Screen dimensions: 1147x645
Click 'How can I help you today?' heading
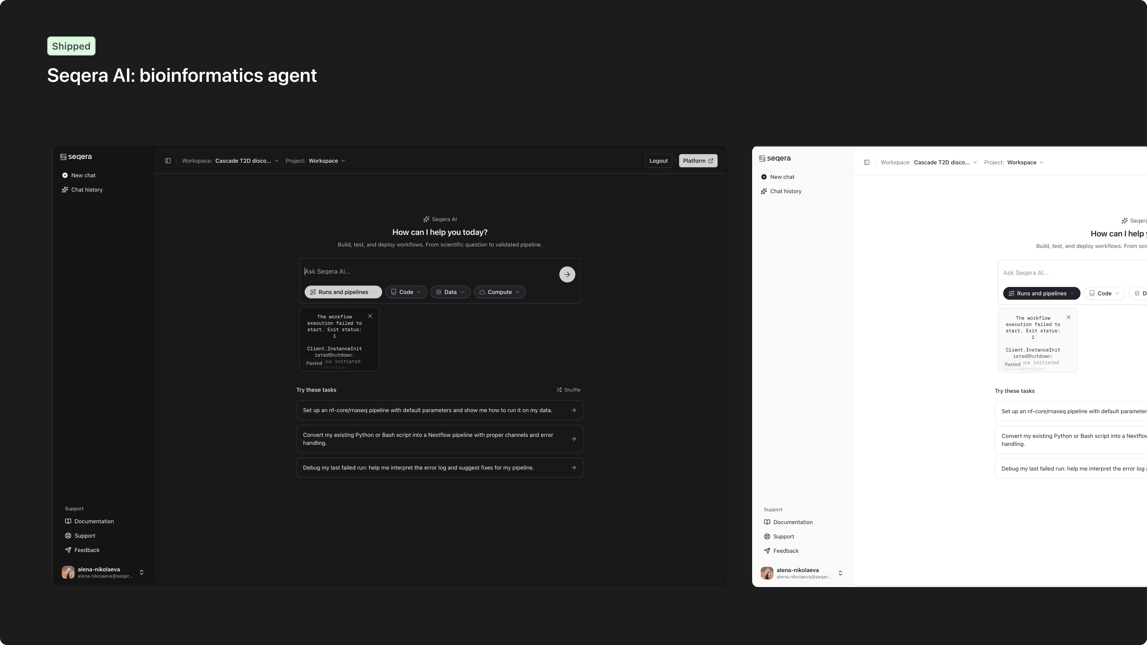440,232
